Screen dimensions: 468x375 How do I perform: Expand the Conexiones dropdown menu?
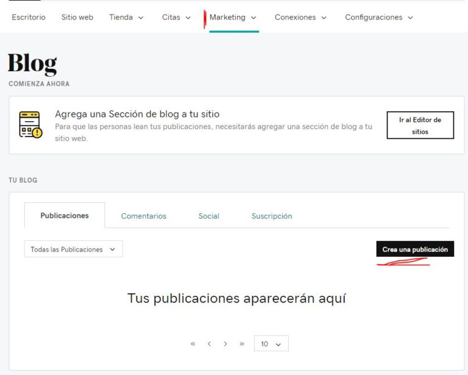pyautogui.click(x=300, y=17)
